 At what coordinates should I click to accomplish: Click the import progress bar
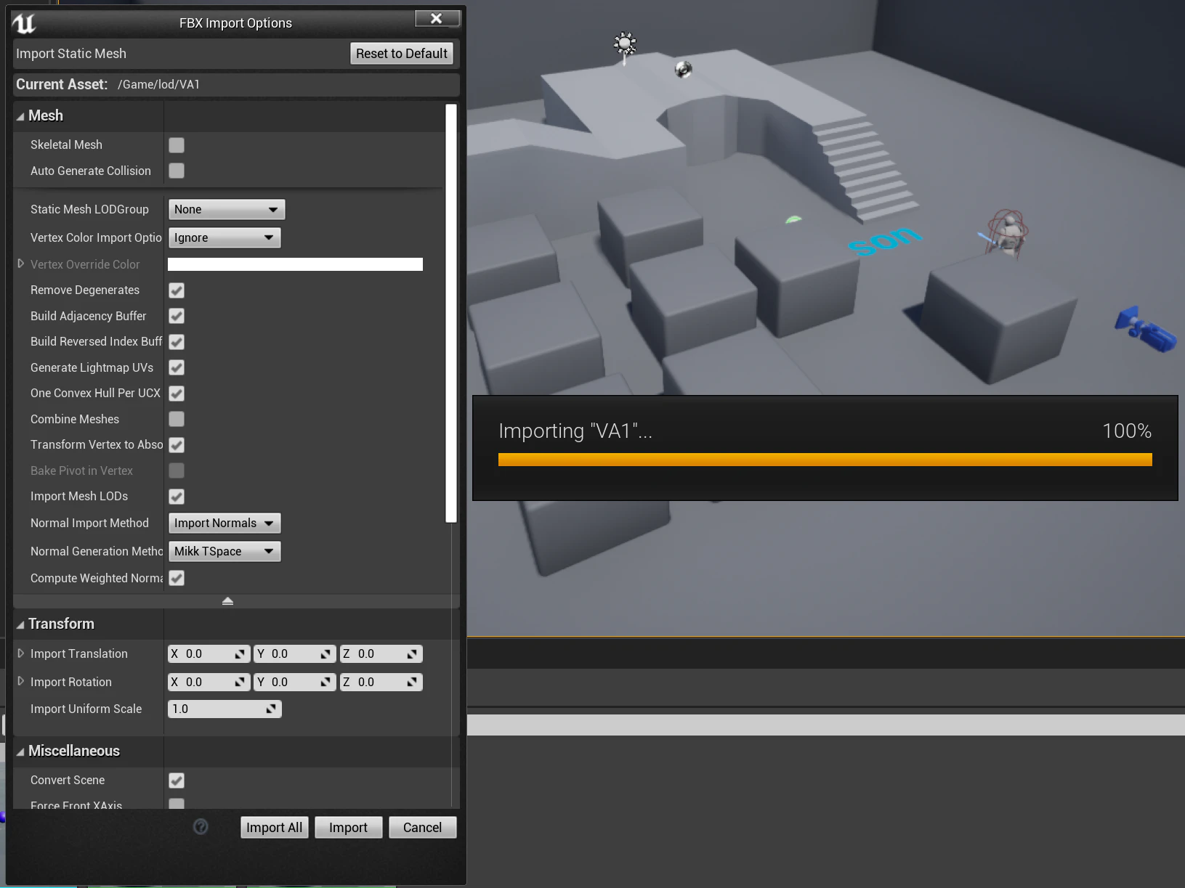(x=825, y=460)
